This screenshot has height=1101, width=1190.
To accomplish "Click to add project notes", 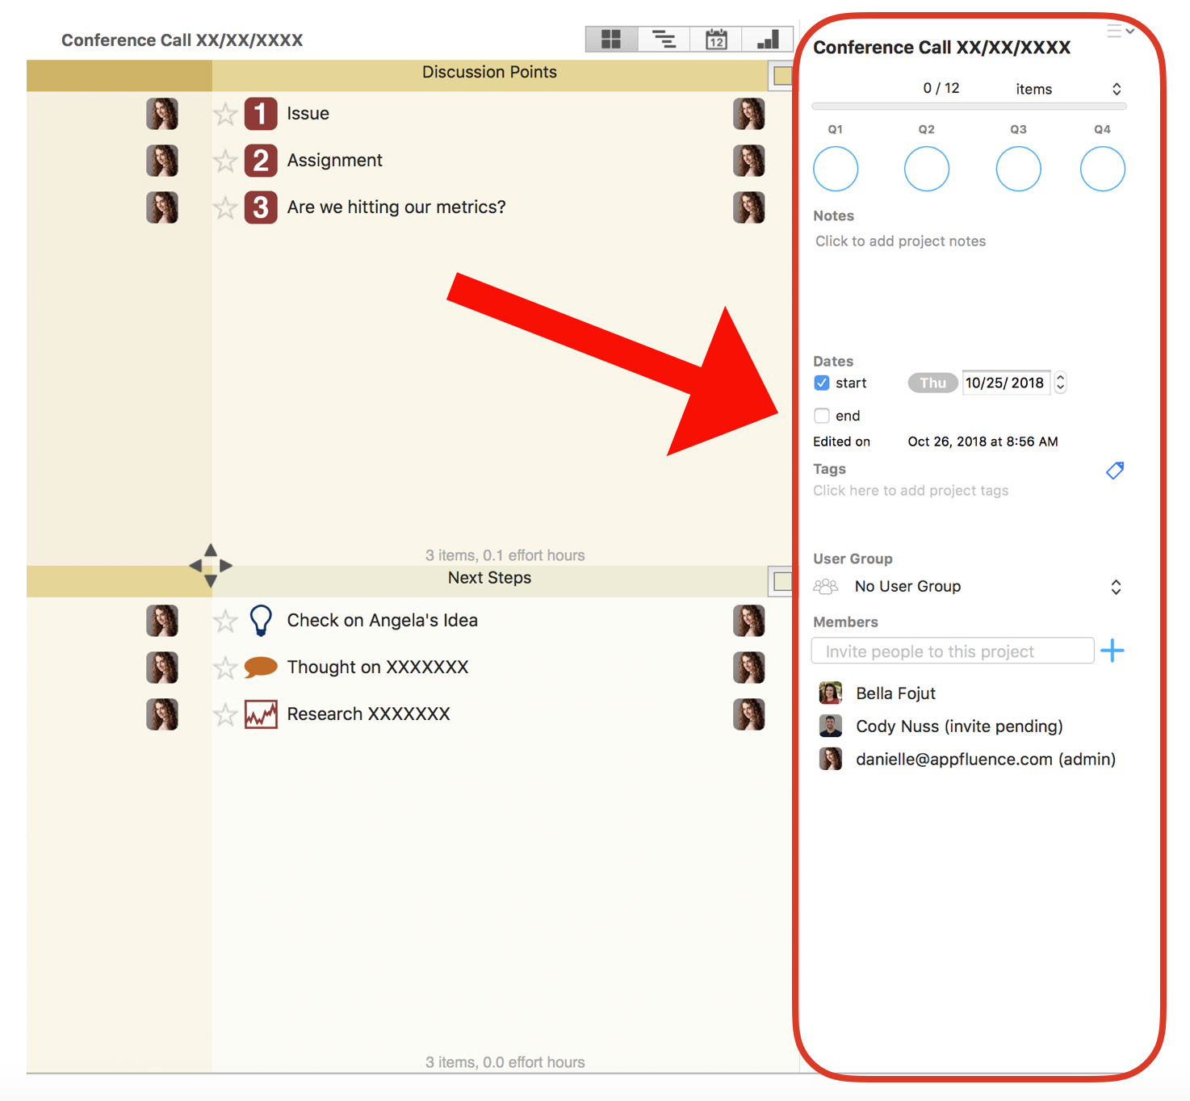I will pos(900,241).
